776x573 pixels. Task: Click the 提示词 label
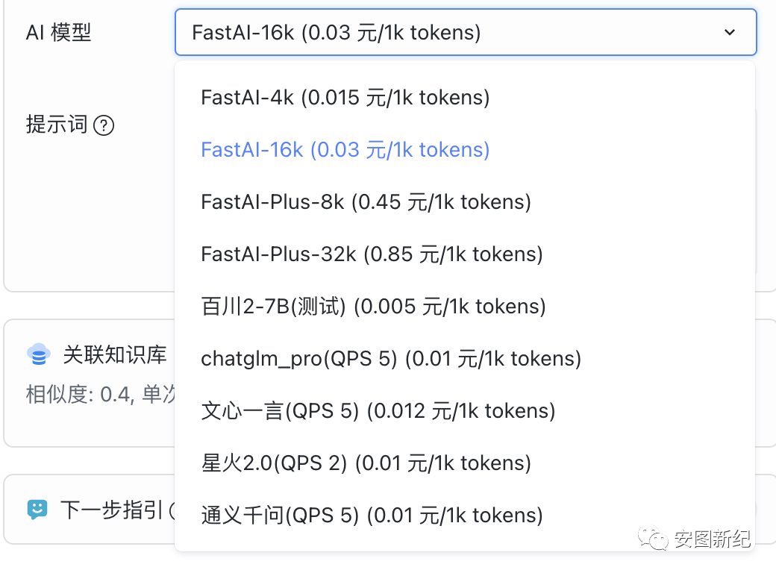57,125
